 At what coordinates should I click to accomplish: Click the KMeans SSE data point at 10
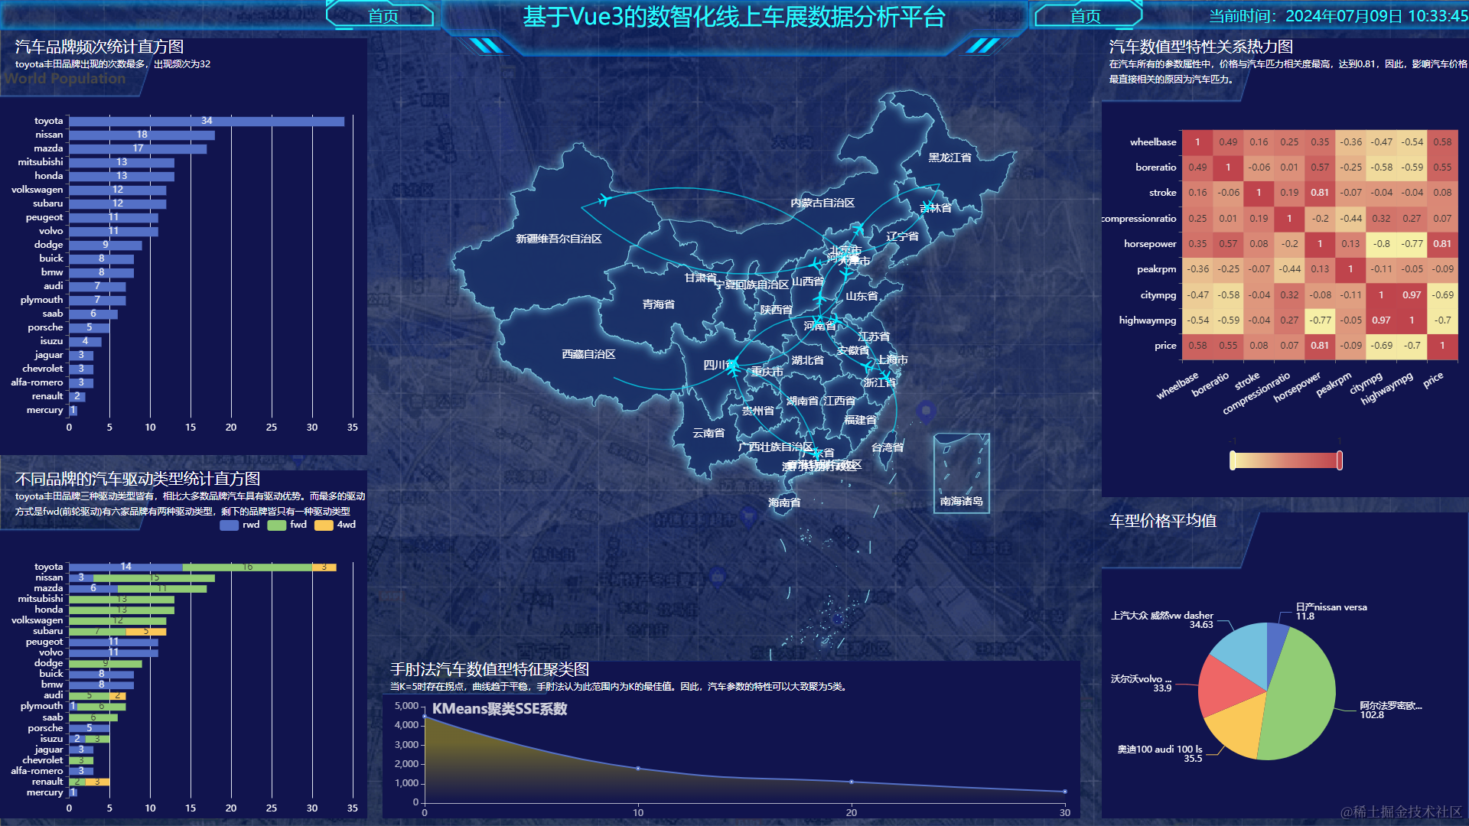tap(638, 768)
